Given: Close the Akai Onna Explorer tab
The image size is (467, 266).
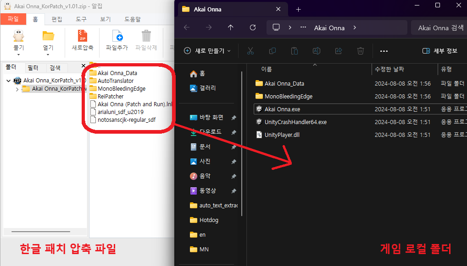Looking at the screenshot, I should pos(278,9).
